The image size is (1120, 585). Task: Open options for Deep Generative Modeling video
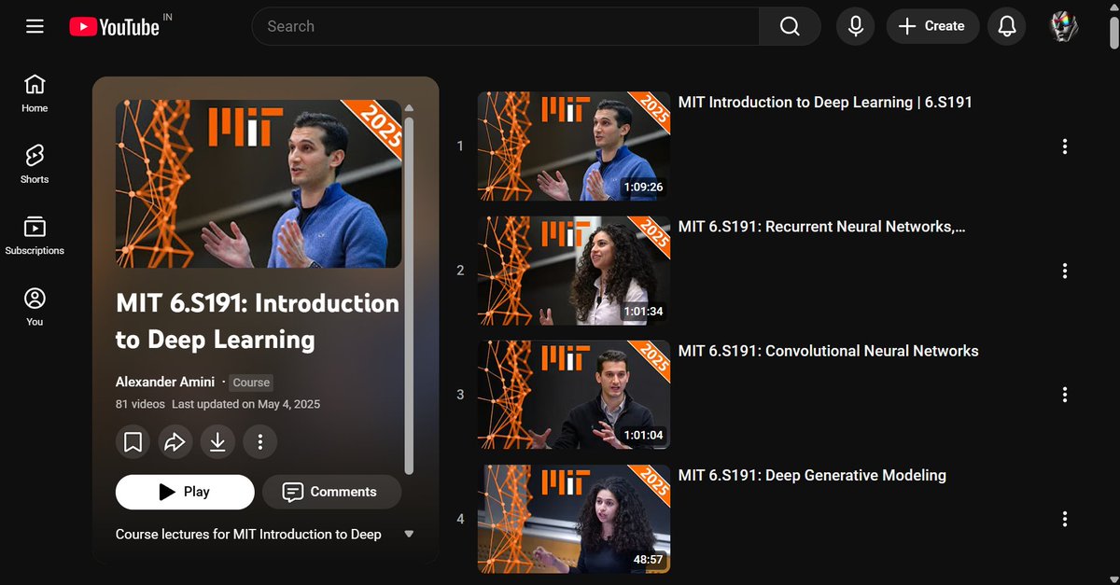[1065, 519]
